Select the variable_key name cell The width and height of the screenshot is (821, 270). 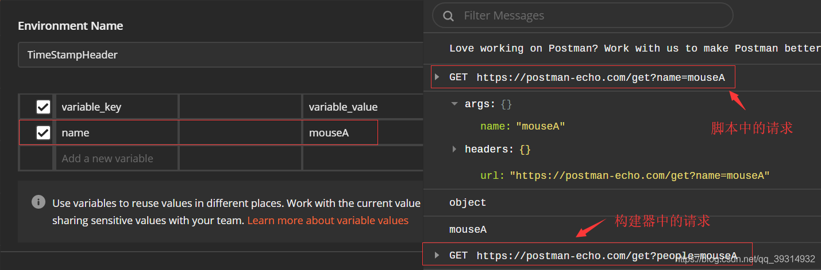tap(116, 107)
